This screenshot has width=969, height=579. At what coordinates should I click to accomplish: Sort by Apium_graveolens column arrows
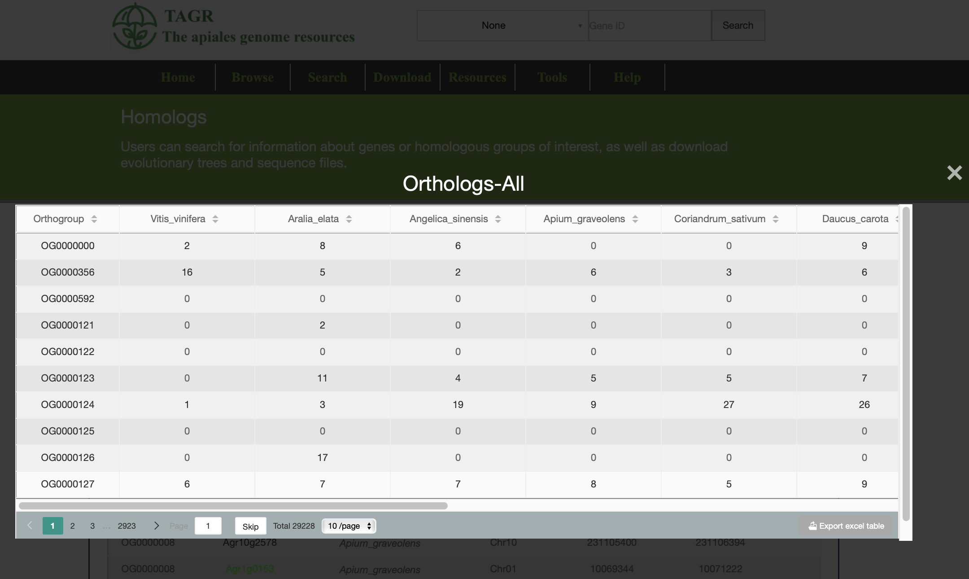click(635, 219)
